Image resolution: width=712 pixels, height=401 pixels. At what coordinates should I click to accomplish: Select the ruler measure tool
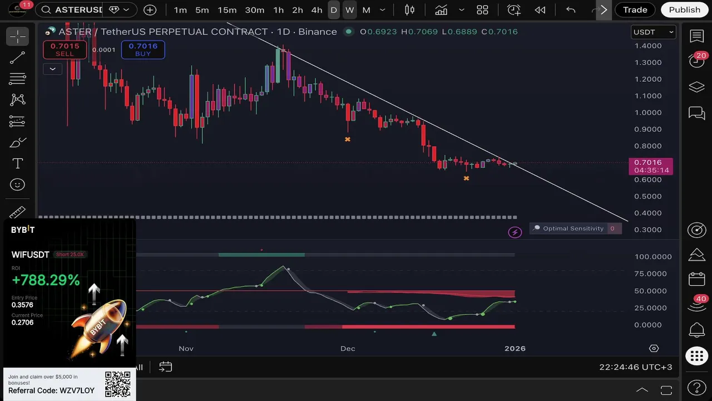pos(18,212)
